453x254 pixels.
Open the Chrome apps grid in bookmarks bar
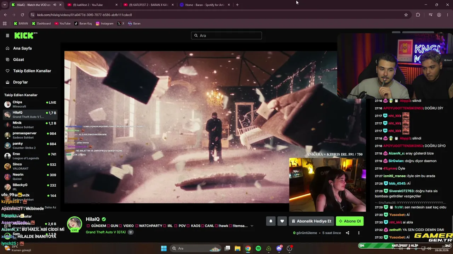coord(5,24)
